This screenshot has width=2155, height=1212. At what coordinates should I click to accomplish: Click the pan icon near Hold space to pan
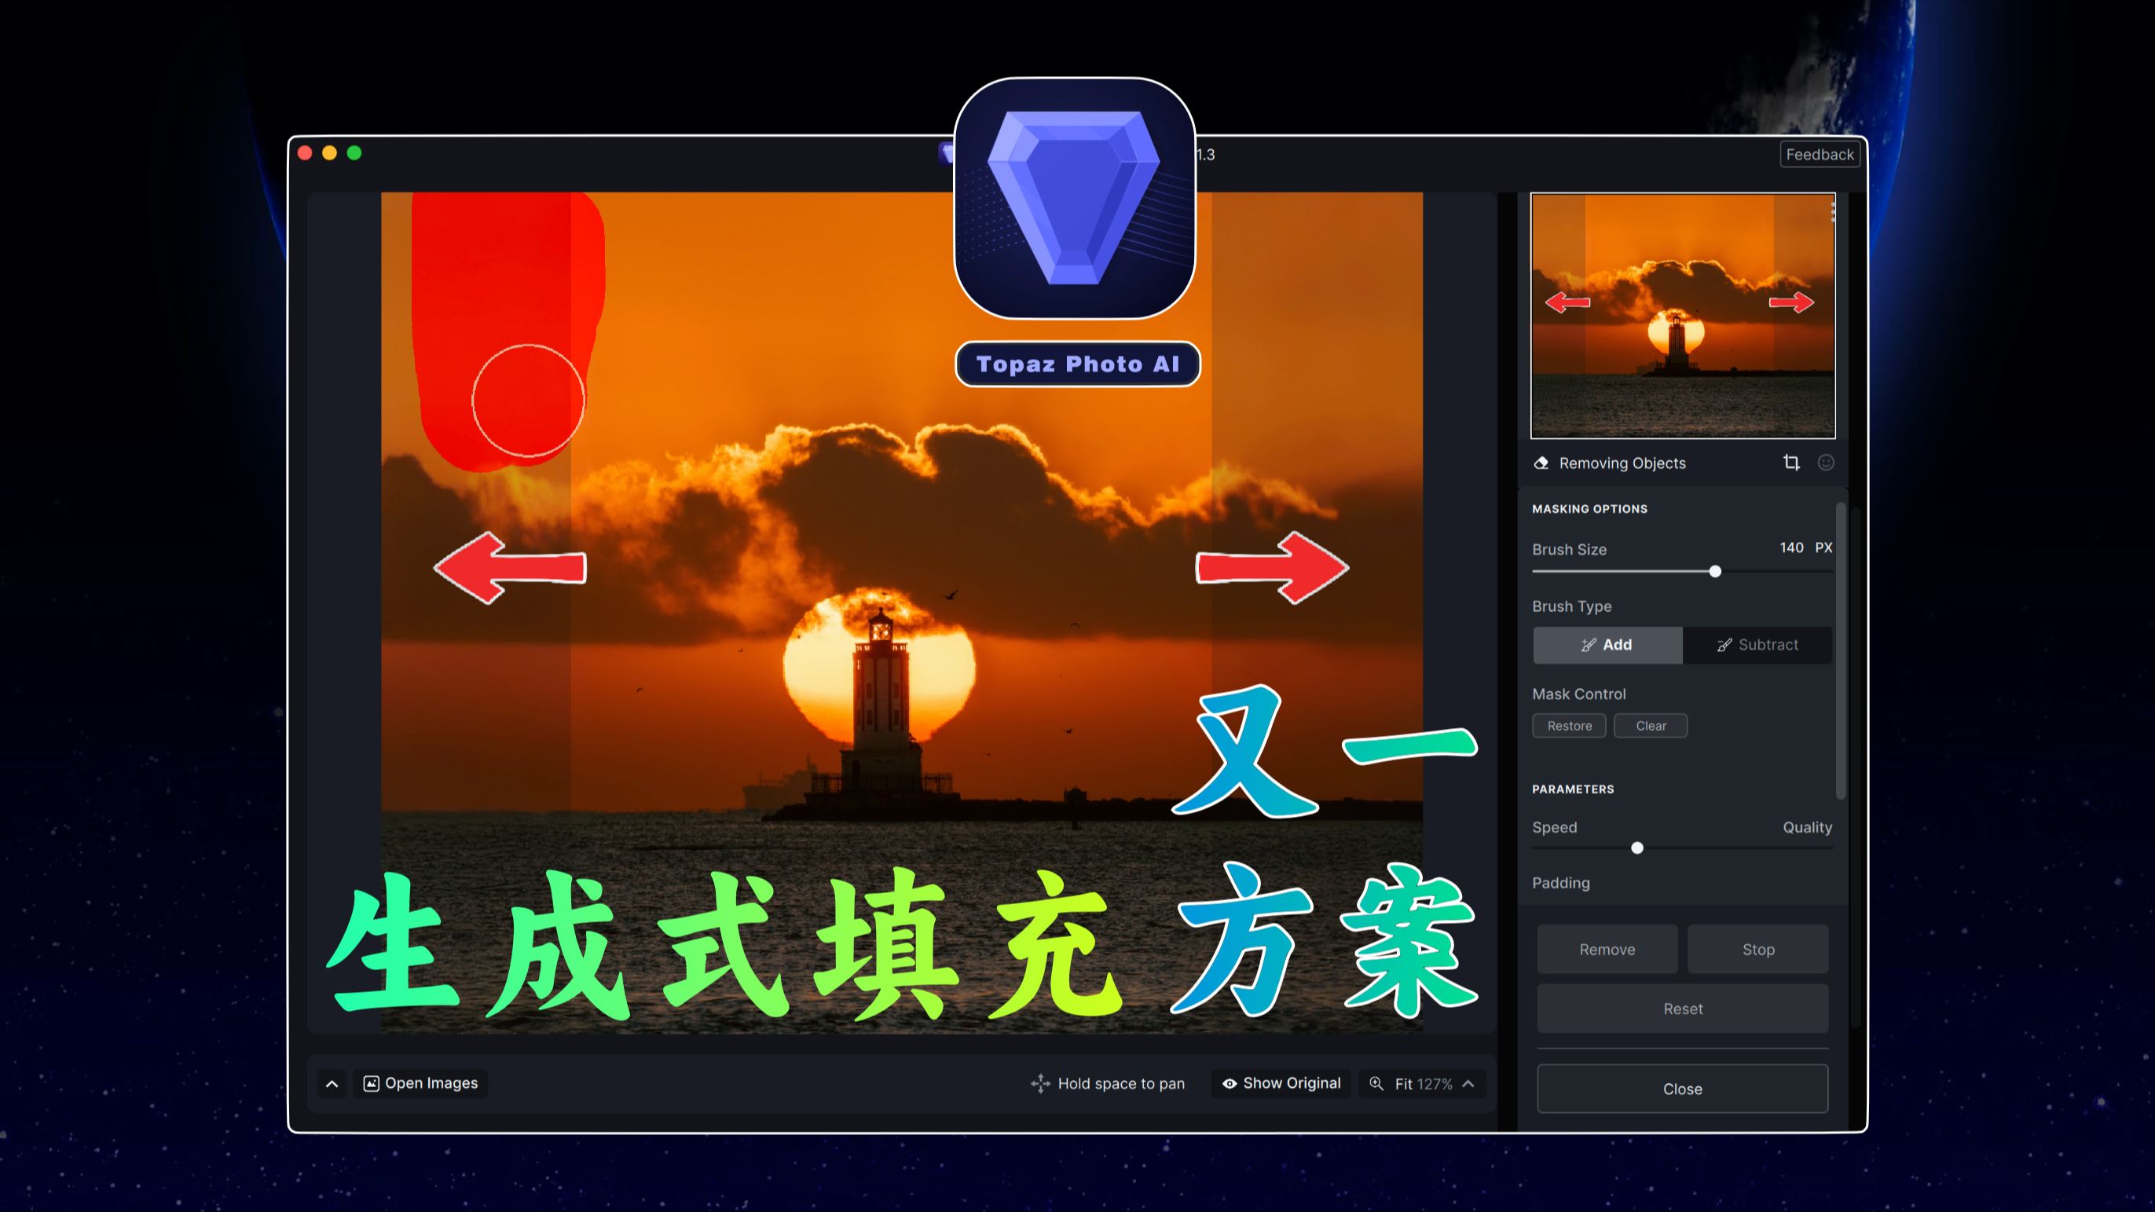click(1040, 1082)
